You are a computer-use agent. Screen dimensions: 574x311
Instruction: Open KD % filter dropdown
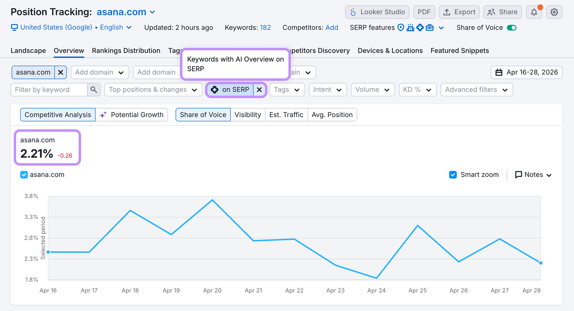click(x=418, y=90)
